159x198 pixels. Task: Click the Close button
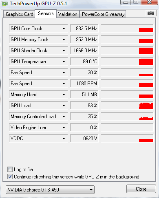pos(141,189)
